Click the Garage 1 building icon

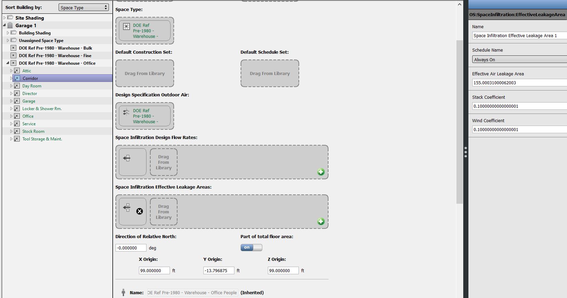tap(10, 25)
